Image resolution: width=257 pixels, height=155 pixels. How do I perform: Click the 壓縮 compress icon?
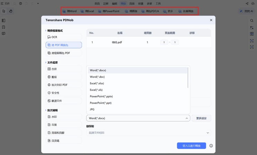point(49,77)
